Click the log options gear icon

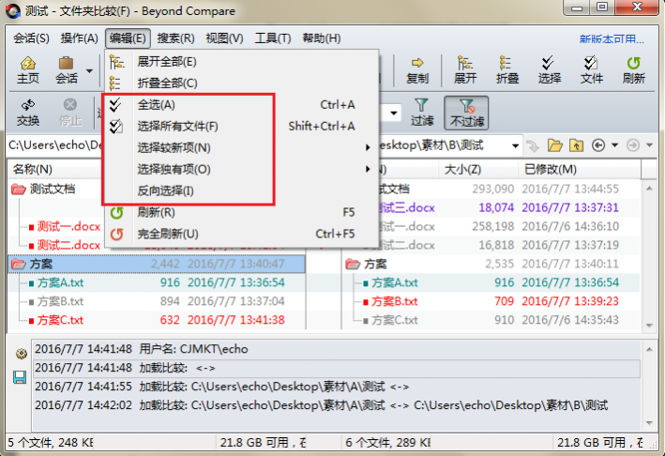tap(22, 354)
